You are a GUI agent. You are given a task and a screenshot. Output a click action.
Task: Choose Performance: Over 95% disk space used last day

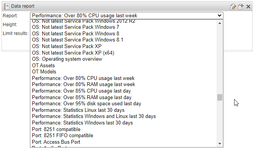(x=124, y=104)
